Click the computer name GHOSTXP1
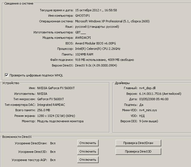The height and width of the screenshot is (167, 191). point(82,16)
